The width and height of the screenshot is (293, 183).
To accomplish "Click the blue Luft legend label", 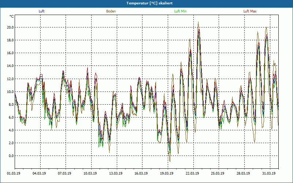I will (x=41, y=11).
